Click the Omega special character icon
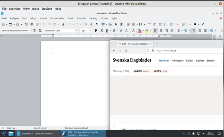Screen dimensions: 224x137 tap(140, 24)
